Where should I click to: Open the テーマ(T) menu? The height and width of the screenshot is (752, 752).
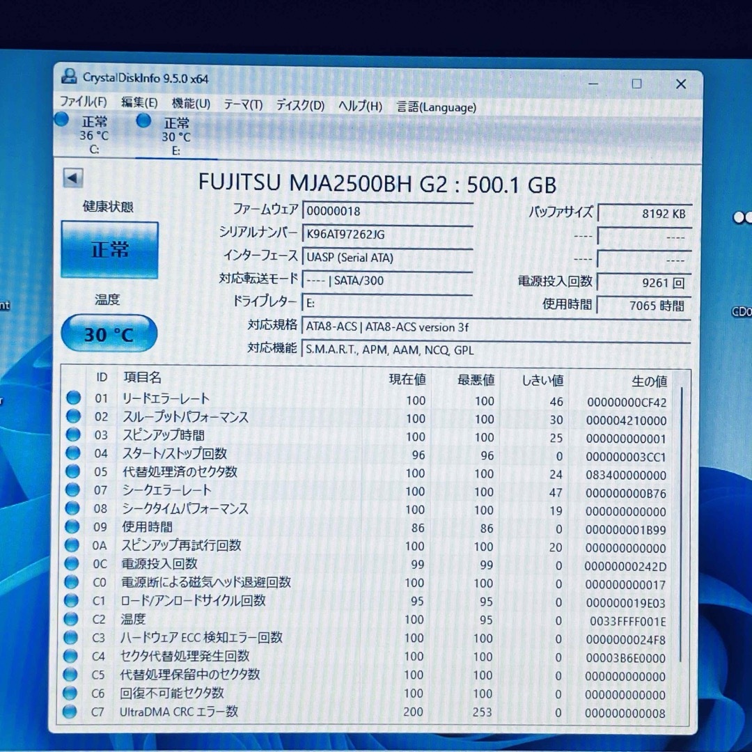coord(243,104)
